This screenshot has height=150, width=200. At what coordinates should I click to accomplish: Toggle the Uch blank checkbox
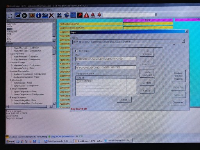pyautogui.click(x=77, y=51)
